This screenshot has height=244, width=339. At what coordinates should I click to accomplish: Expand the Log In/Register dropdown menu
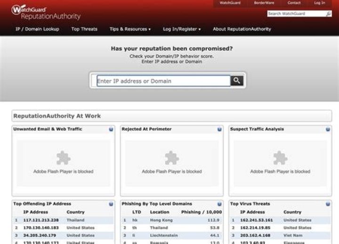182,29
